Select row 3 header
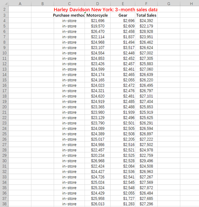 pos(4,15)
